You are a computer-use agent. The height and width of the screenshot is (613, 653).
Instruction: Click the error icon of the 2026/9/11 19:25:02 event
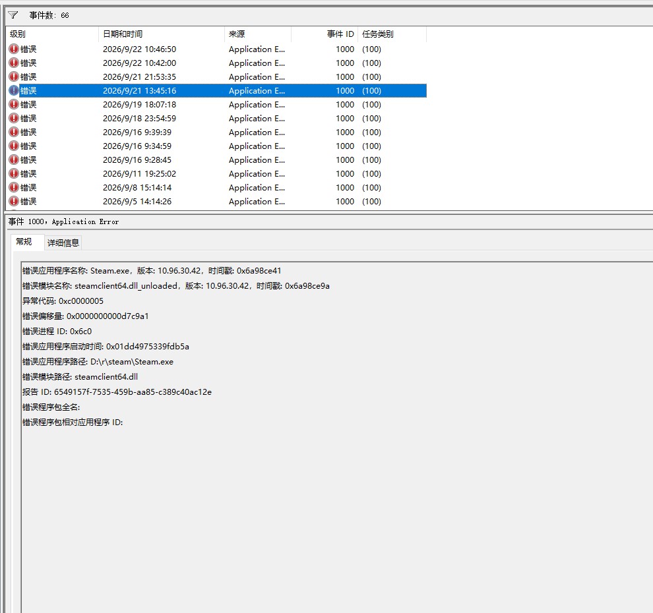click(14, 173)
